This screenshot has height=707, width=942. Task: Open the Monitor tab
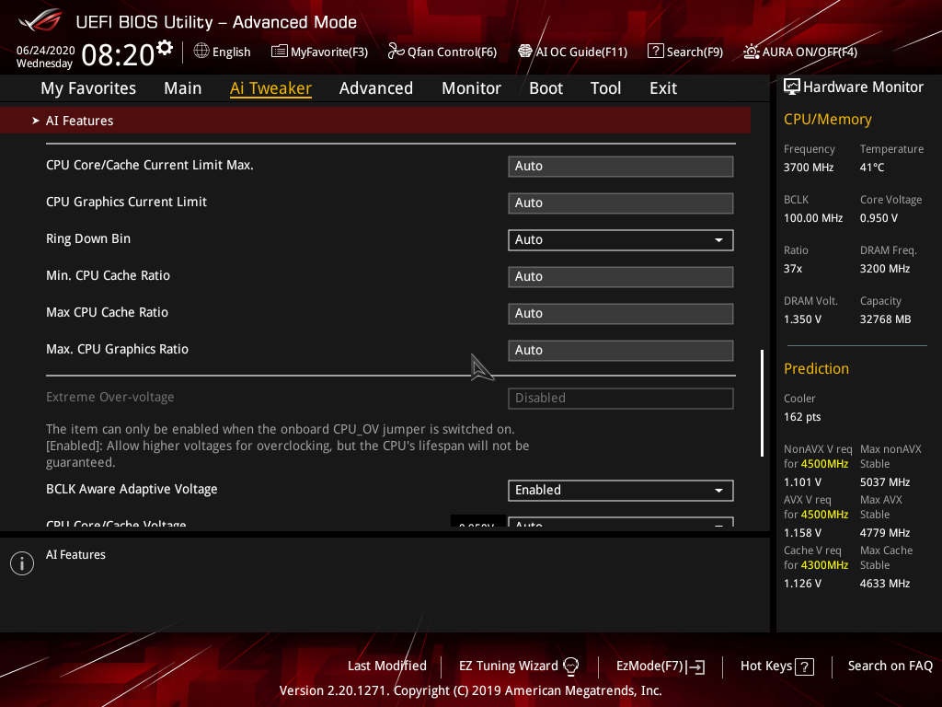pyautogui.click(x=471, y=88)
